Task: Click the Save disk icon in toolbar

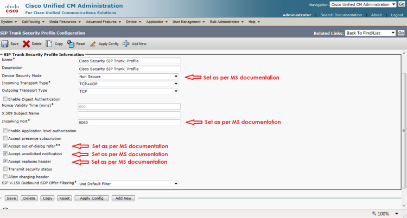Action: point(5,43)
